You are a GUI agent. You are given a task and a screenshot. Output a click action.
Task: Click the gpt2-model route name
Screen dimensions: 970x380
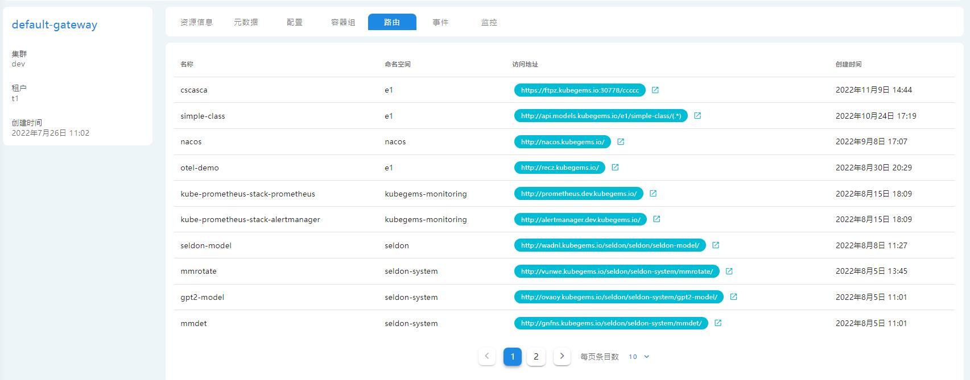click(x=203, y=297)
